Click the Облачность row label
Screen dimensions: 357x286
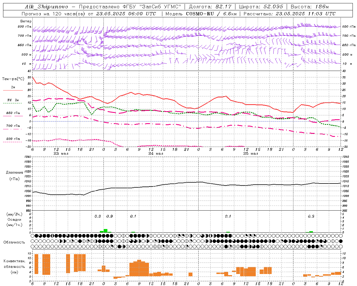[14, 242]
